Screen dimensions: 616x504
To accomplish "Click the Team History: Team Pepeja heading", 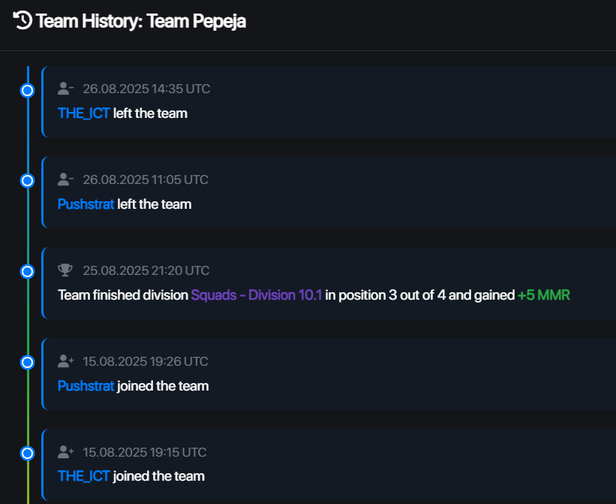I will [140, 21].
